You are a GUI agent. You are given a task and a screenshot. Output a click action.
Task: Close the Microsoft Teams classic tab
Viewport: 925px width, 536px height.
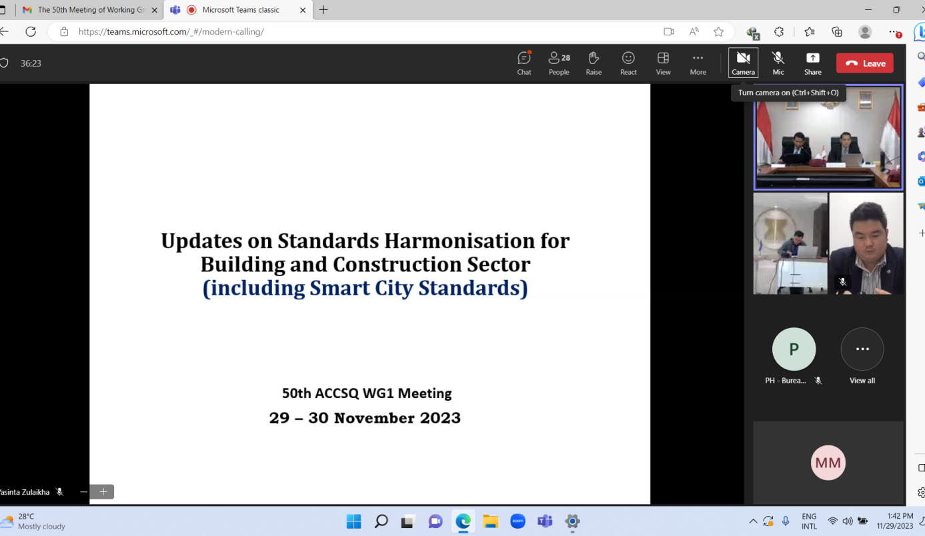[303, 10]
